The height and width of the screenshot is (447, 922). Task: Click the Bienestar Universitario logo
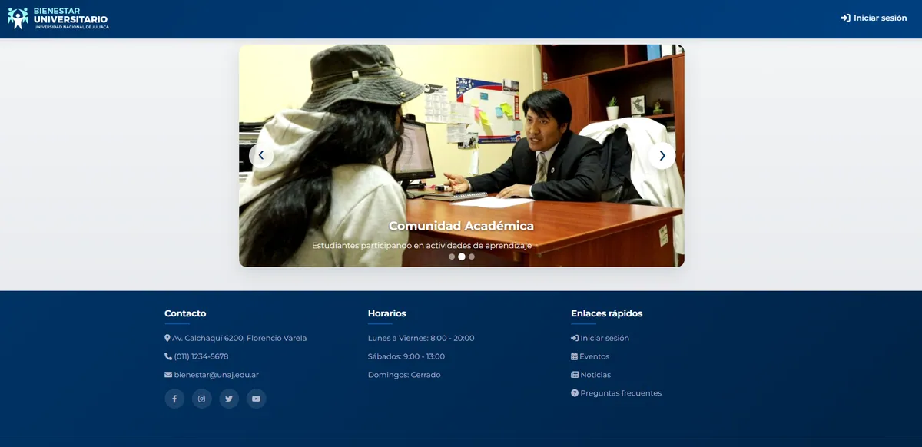click(58, 18)
